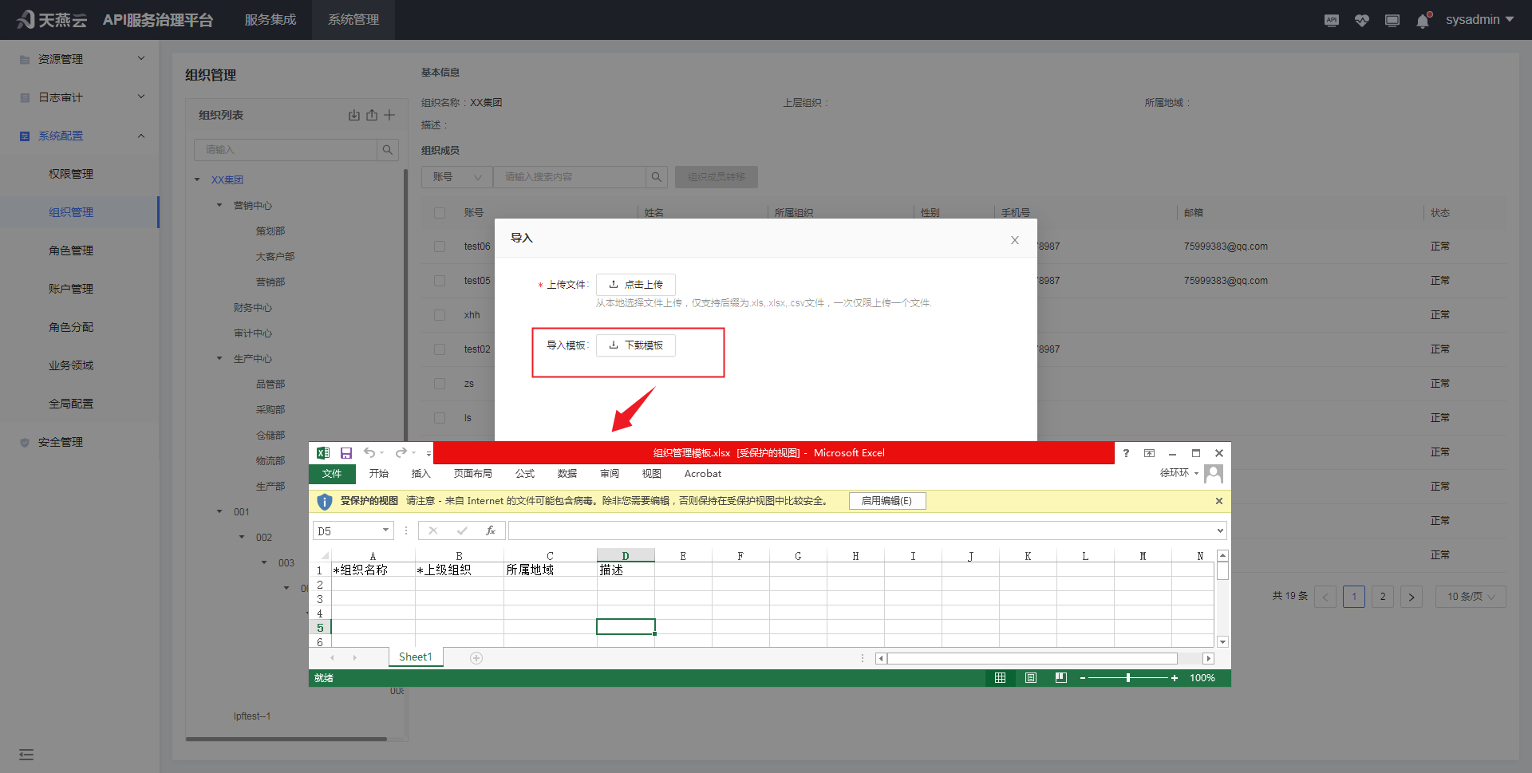Click the 下载模板 button

(636, 345)
